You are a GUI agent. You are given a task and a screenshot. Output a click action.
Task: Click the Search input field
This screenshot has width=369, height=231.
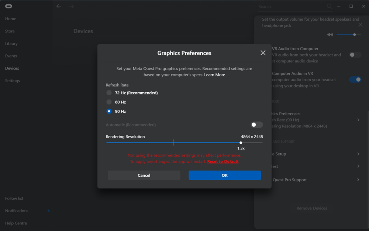(292, 7)
